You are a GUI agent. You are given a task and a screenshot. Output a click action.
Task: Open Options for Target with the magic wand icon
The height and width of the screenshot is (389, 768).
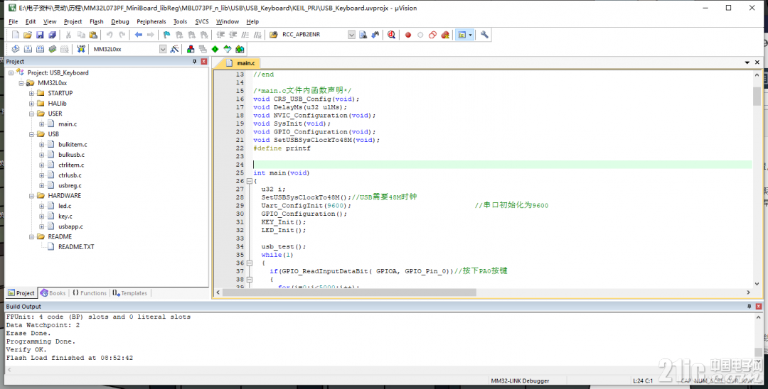[174, 49]
